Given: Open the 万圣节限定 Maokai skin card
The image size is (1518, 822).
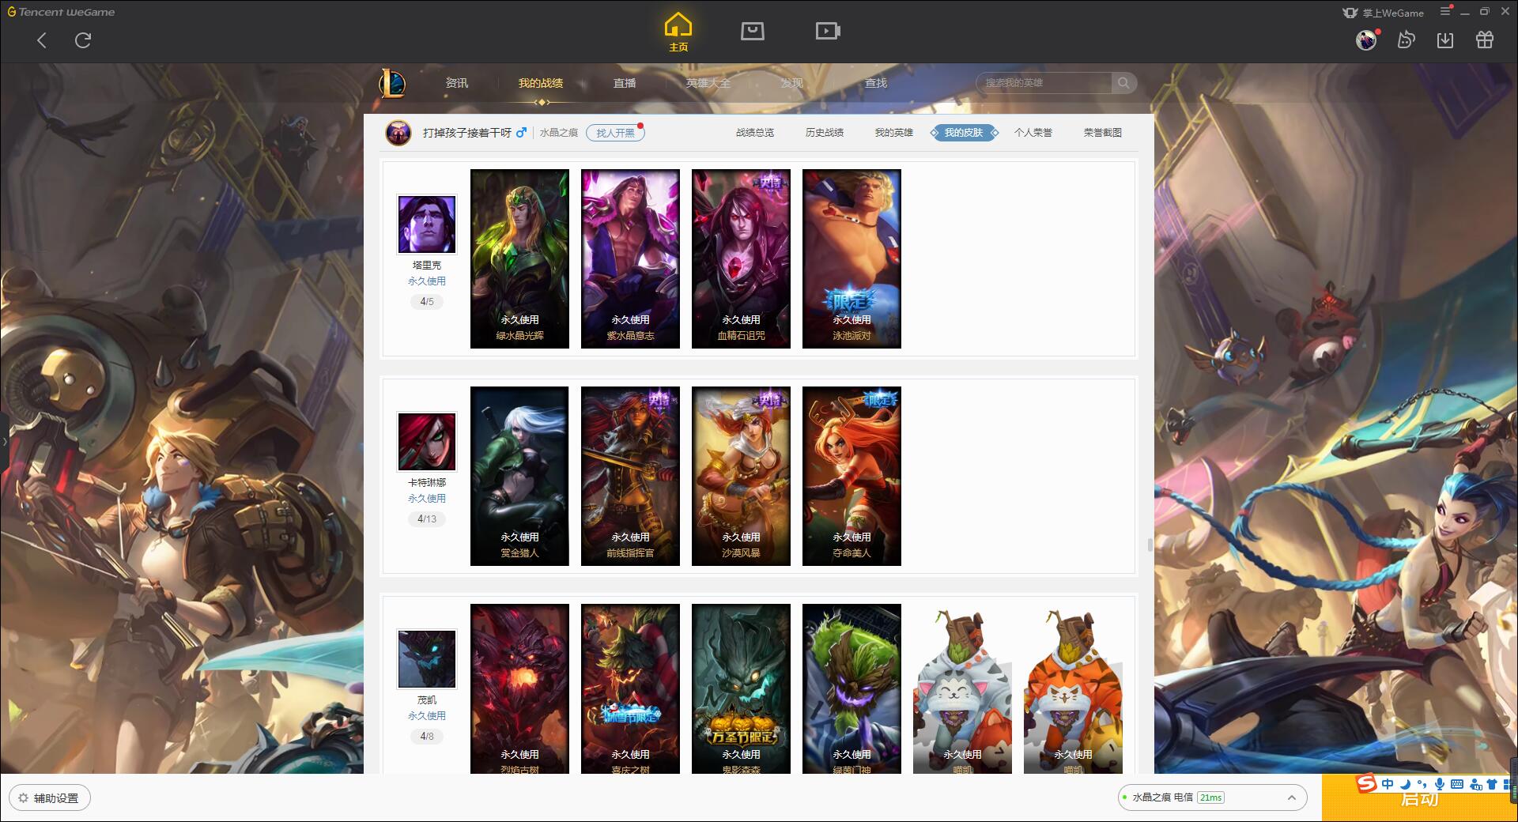Looking at the screenshot, I should point(741,688).
